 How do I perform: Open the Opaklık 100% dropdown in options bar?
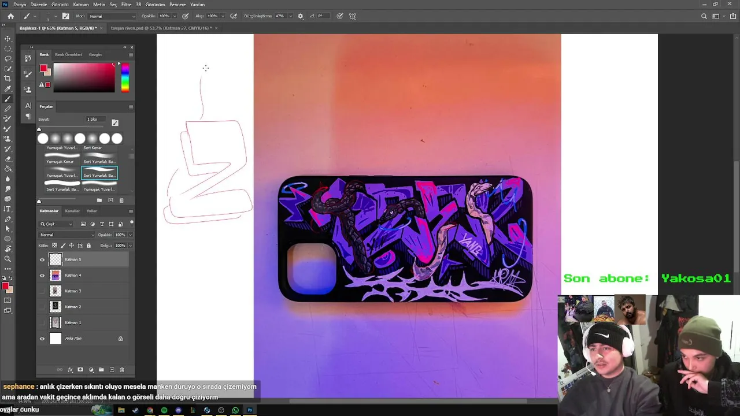coord(175,16)
